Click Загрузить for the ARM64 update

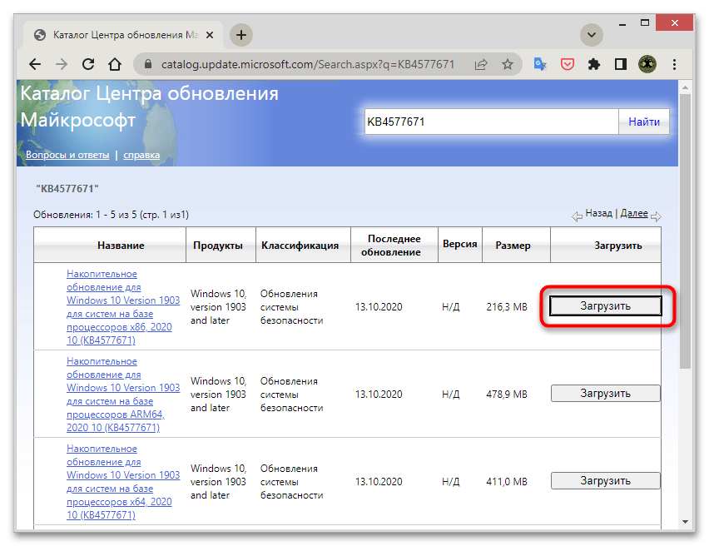[x=605, y=394]
